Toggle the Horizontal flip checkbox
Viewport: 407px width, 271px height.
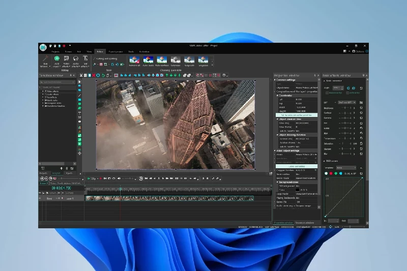(x=327, y=93)
